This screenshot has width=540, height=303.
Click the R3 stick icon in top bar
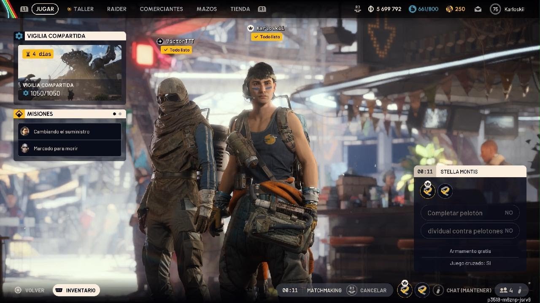coord(358,8)
